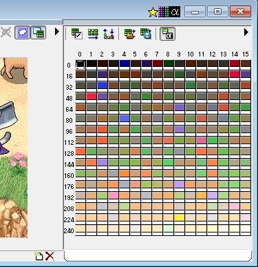Click the sort palette colors icon
Viewport: 258px width, 267px height.
click(x=109, y=34)
